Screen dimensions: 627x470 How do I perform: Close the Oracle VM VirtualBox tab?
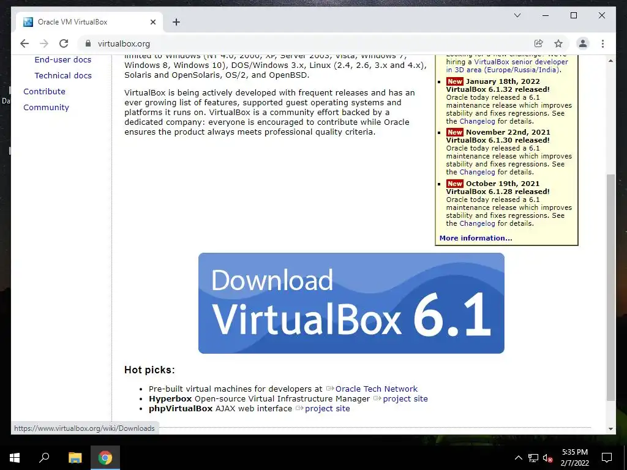tap(152, 22)
